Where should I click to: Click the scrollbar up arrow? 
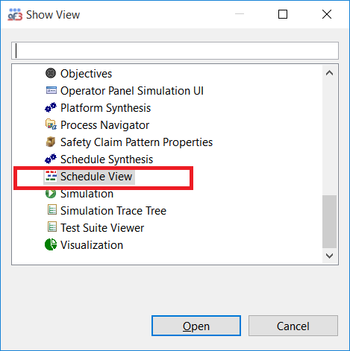click(330, 73)
